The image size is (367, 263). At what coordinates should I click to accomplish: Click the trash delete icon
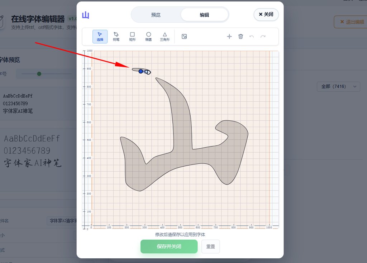click(241, 36)
